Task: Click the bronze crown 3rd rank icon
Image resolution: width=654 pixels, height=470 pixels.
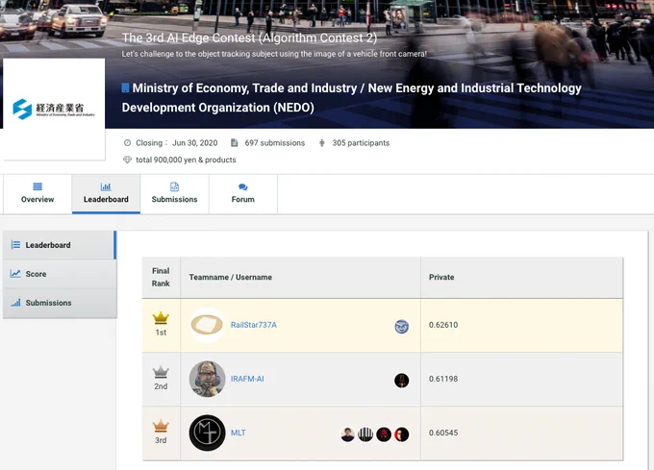Action: pos(161,426)
